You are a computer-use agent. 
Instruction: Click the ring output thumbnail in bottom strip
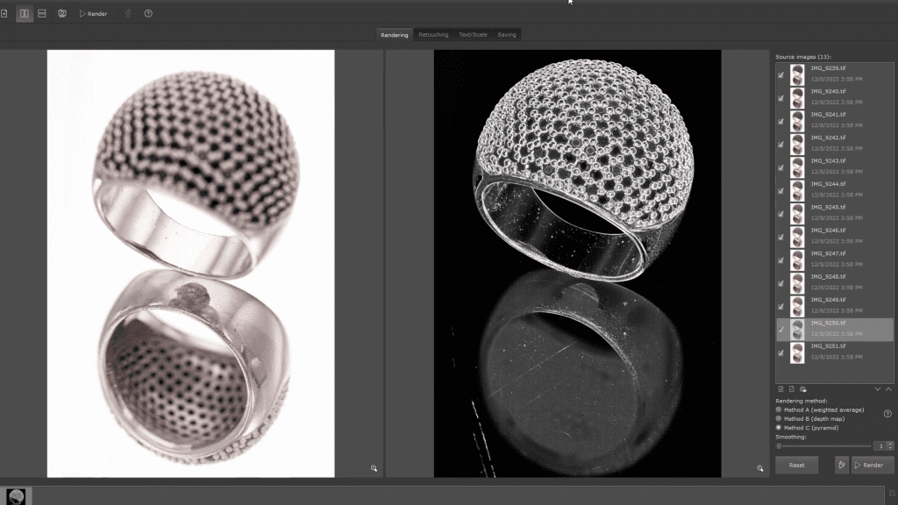tap(16, 496)
